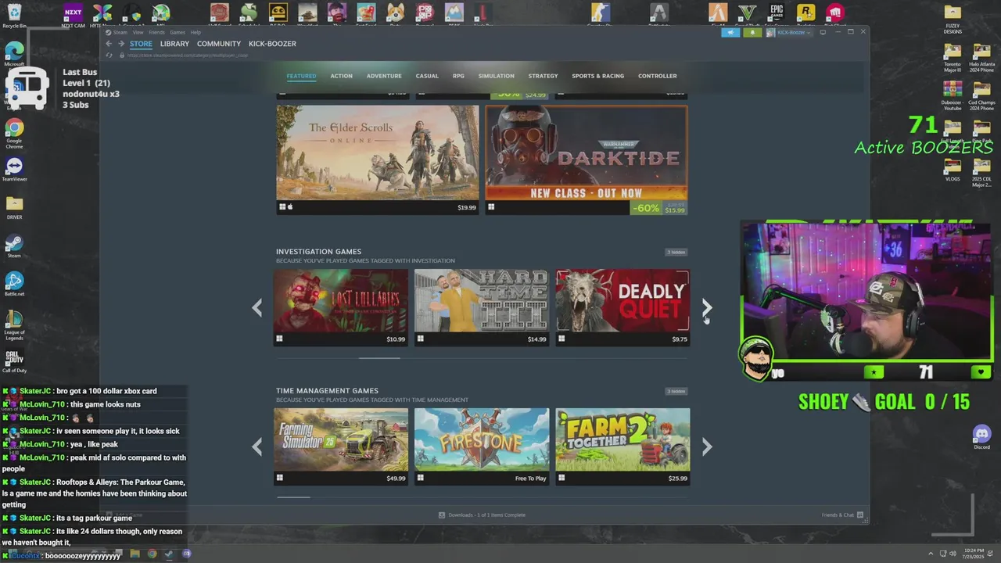The width and height of the screenshot is (1001, 563).
Task: Open FUZEY DESIGNS desktop folder
Action: coord(953,20)
